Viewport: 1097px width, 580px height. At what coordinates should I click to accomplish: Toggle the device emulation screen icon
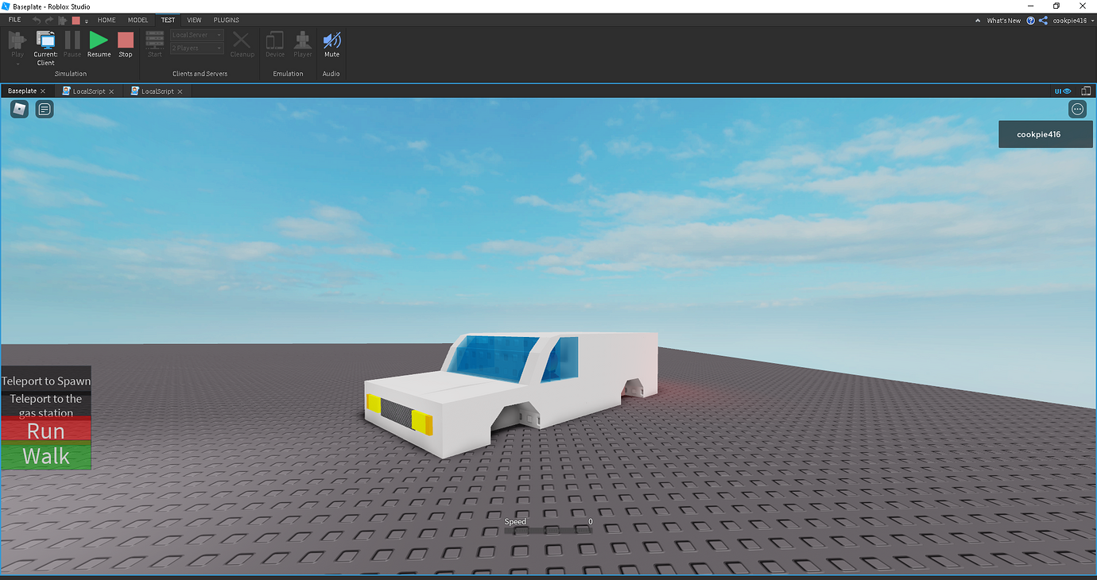tap(1086, 91)
